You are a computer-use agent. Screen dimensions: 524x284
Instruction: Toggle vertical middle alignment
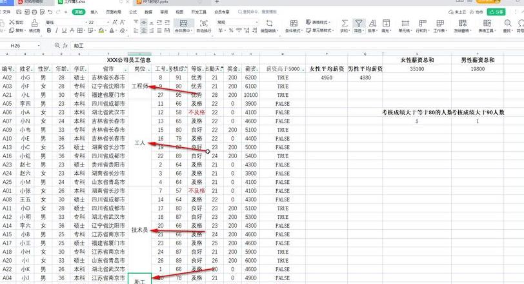pyautogui.click(x=144, y=22)
